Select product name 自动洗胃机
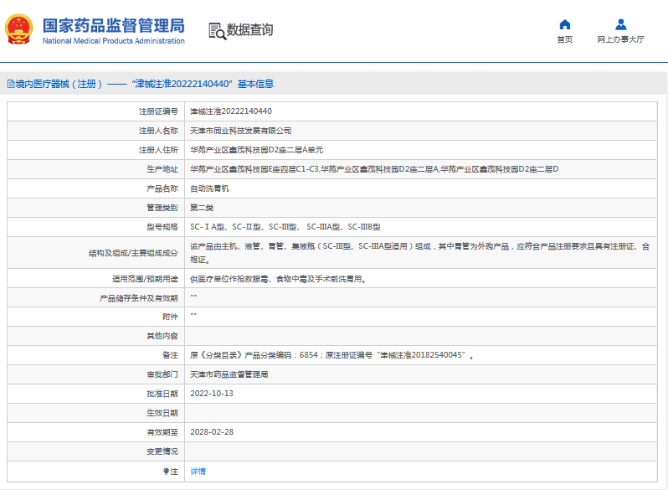668x490 pixels. pyautogui.click(x=209, y=188)
